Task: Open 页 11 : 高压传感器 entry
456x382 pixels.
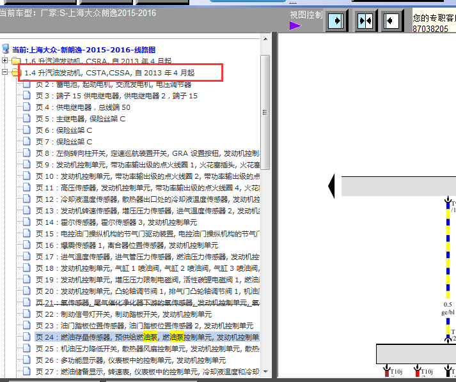Action: pos(148,188)
